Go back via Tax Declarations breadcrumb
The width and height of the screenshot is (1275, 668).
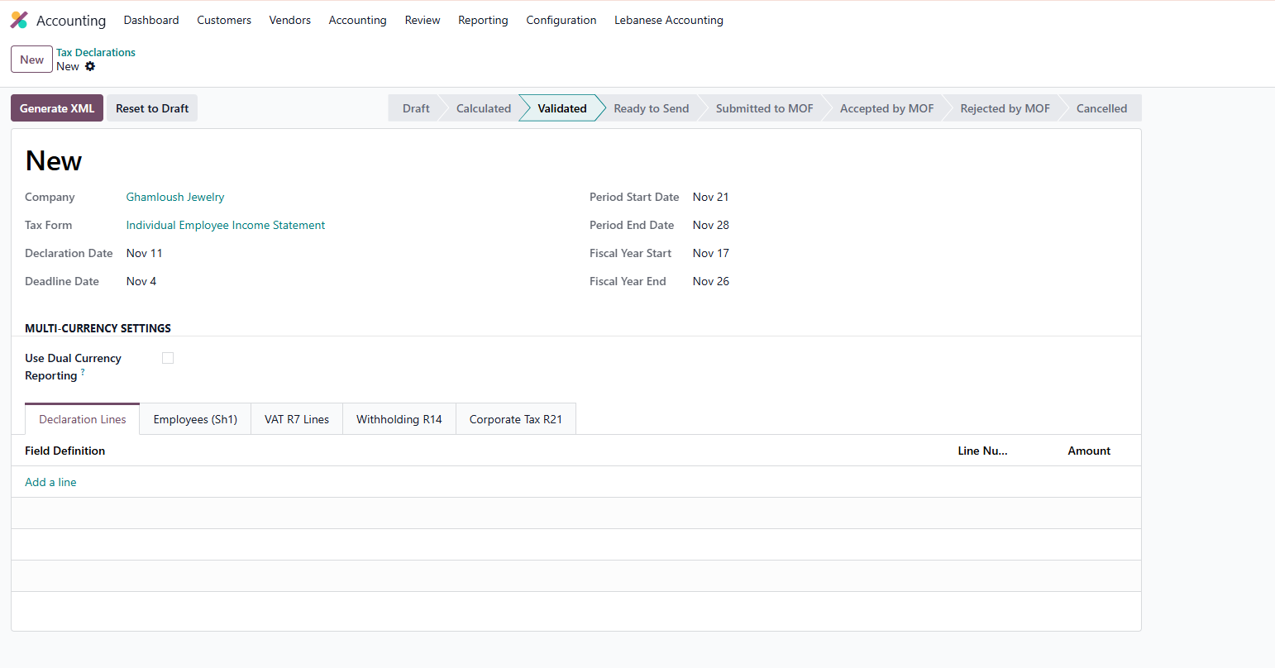tap(96, 52)
